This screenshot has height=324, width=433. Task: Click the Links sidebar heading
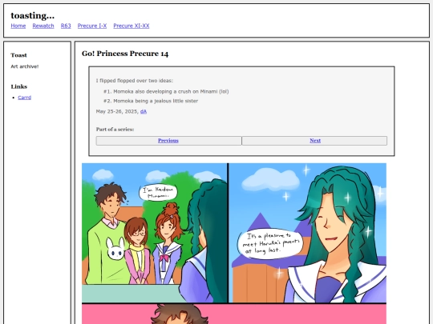click(x=19, y=86)
